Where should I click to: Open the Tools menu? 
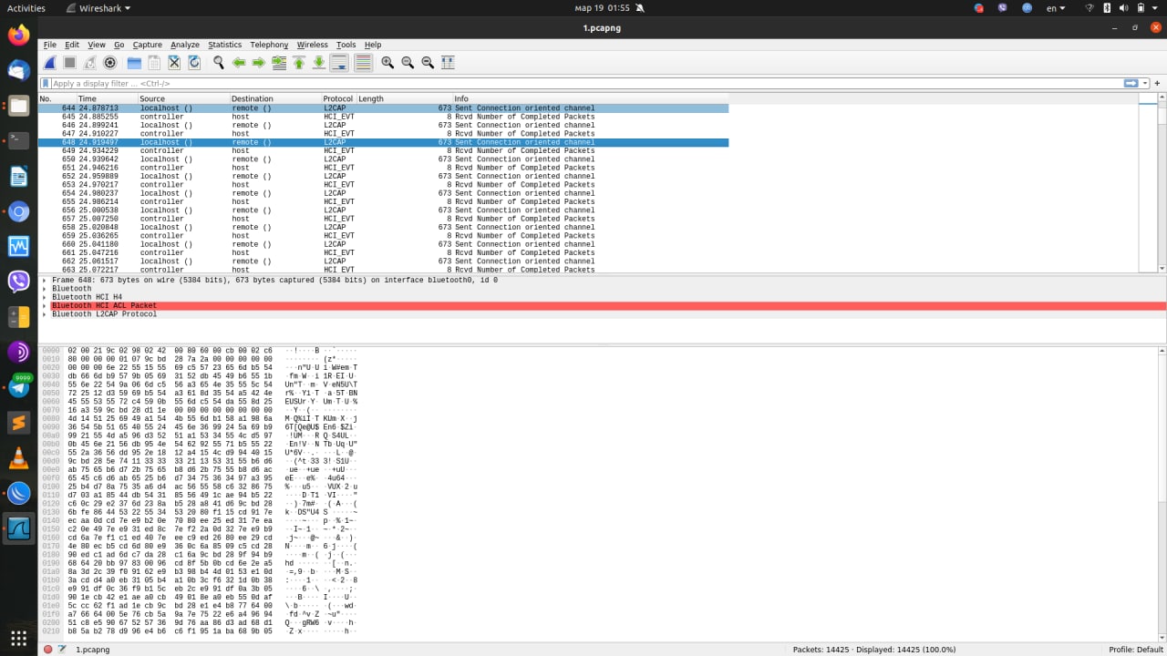coord(346,45)
